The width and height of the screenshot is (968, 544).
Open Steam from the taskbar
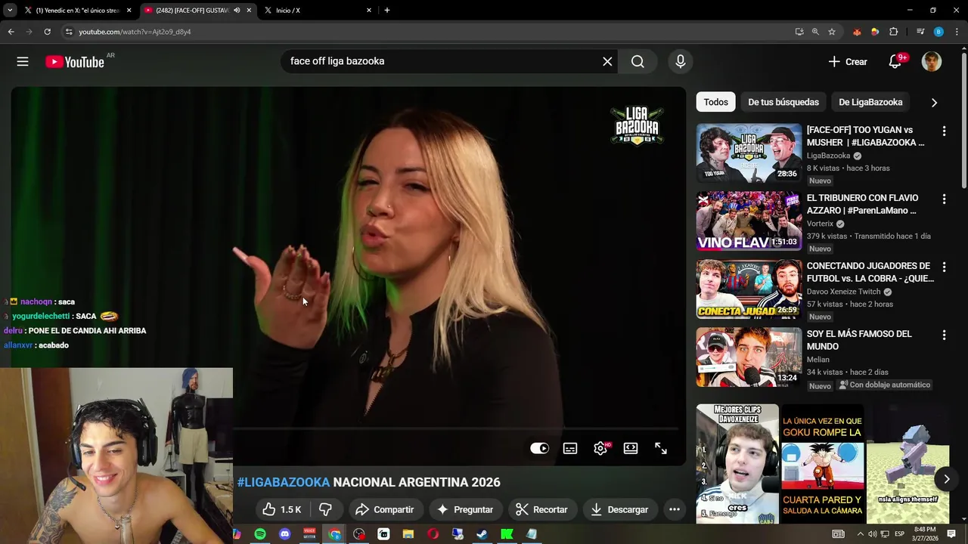pyautogui.click(x=482, y=534)
